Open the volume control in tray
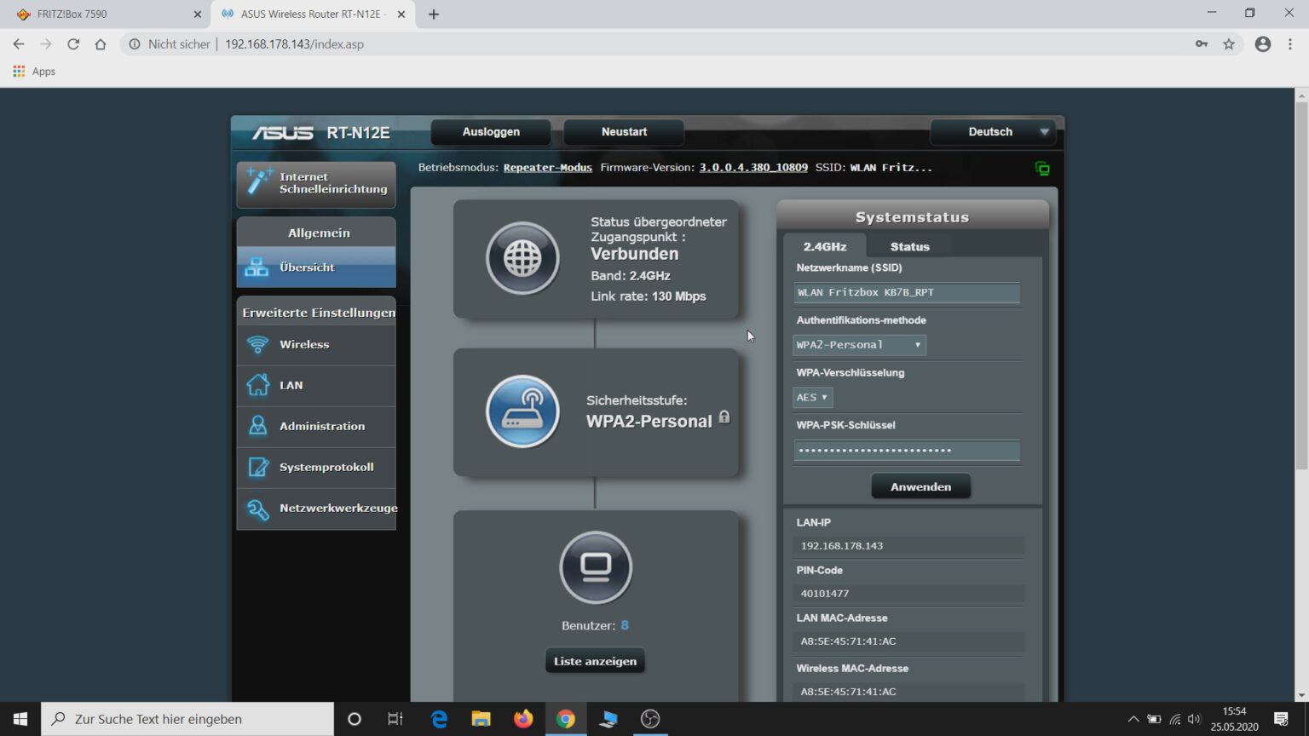The height and width of the screenshot is (736, 1309). coord(1194,719)
